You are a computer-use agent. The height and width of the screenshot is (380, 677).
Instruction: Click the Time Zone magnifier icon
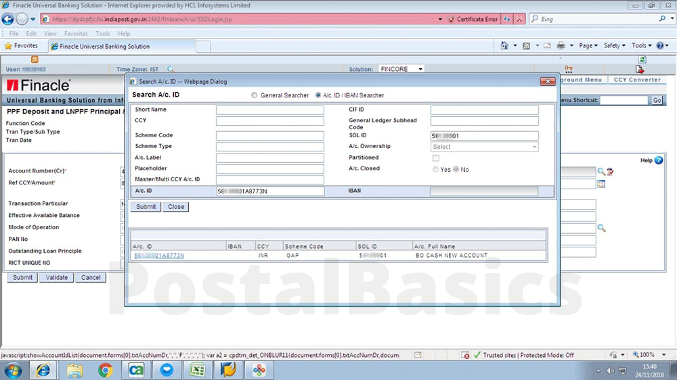171,69
